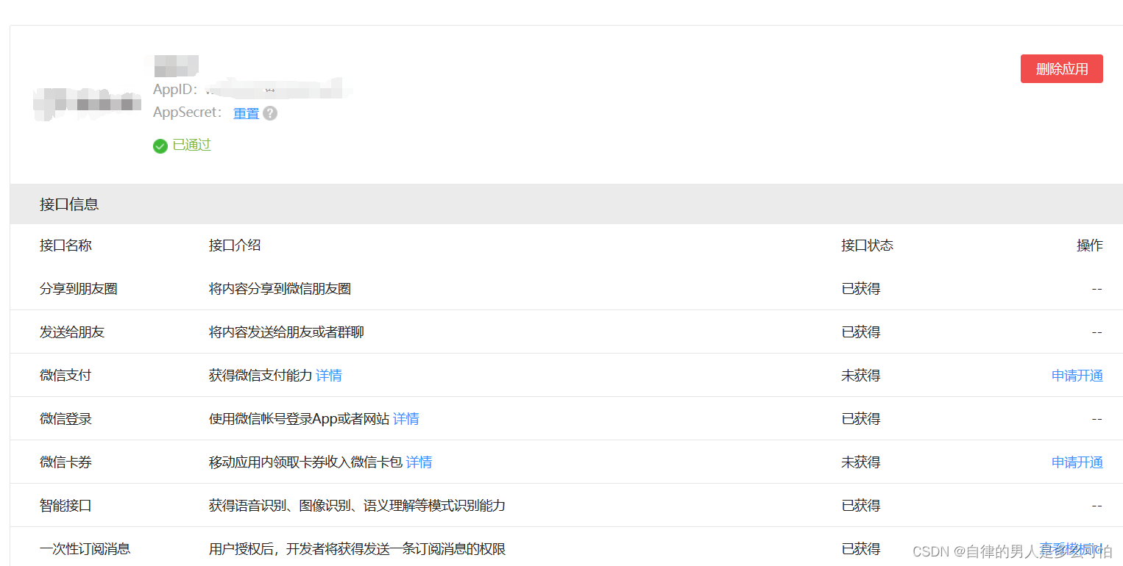Click the 操作 column header

1090,246
